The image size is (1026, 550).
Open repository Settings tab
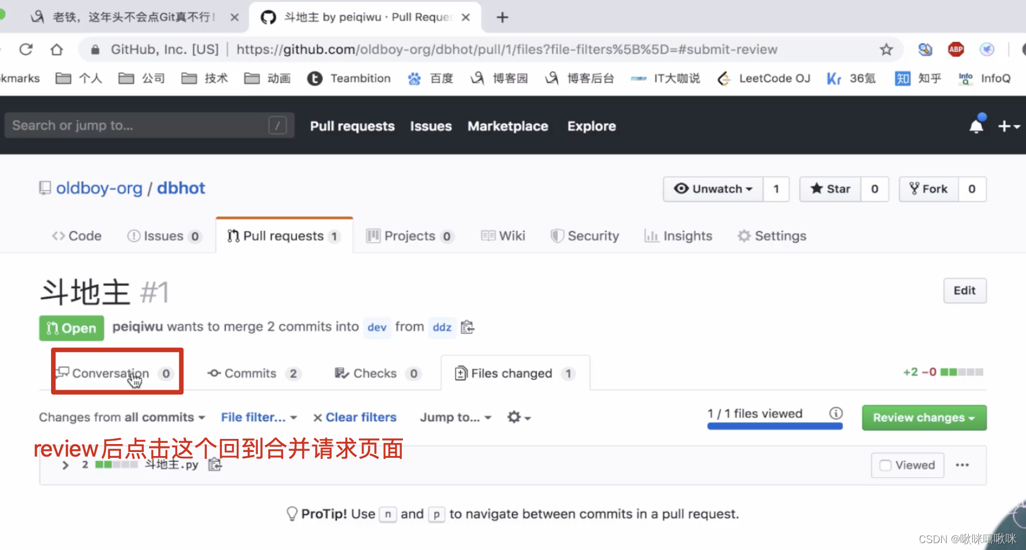coord(772,236)
